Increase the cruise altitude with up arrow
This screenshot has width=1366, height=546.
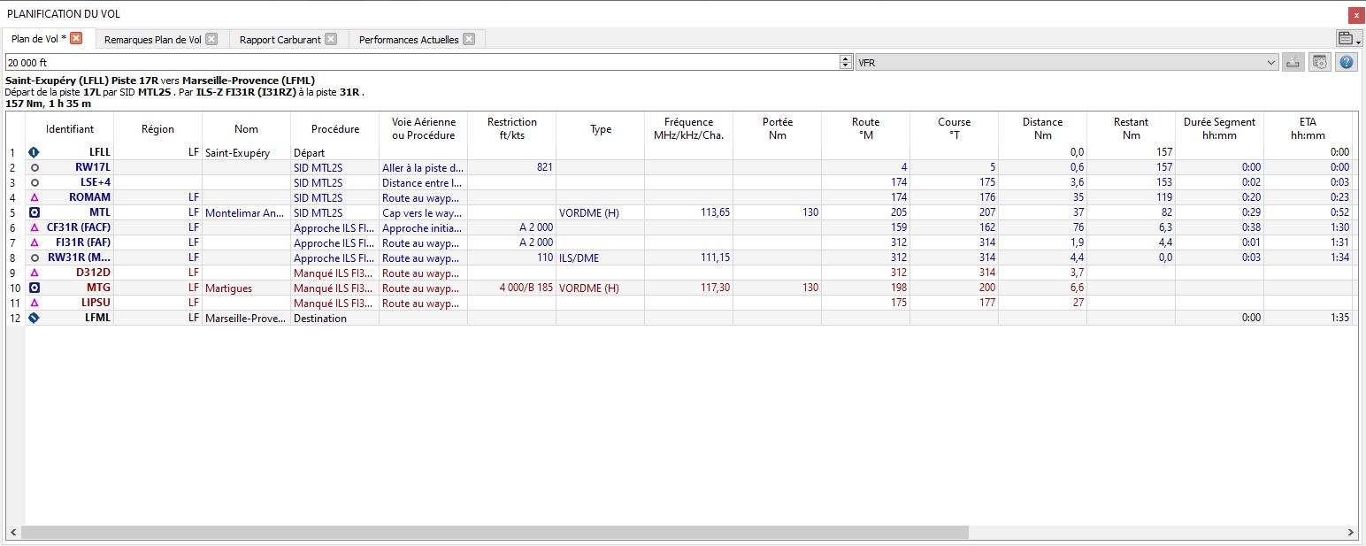click(x=845, y=58)
